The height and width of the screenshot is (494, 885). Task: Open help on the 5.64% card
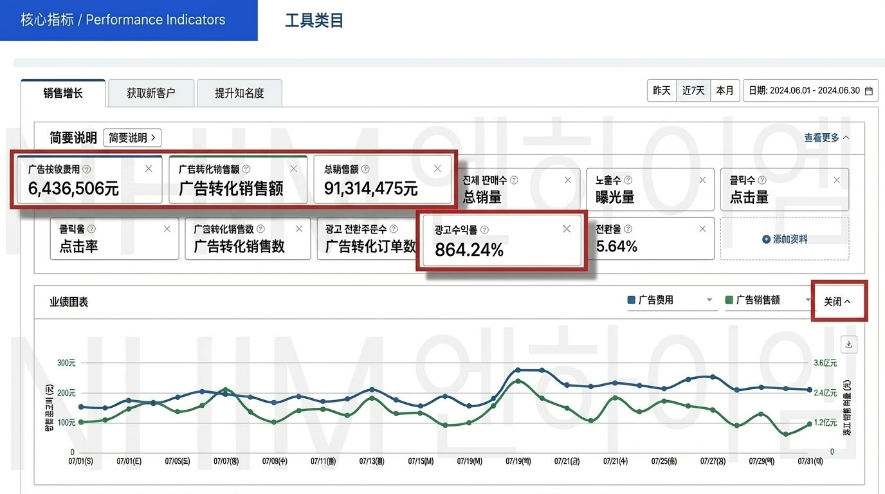click(x=628, y=229)
